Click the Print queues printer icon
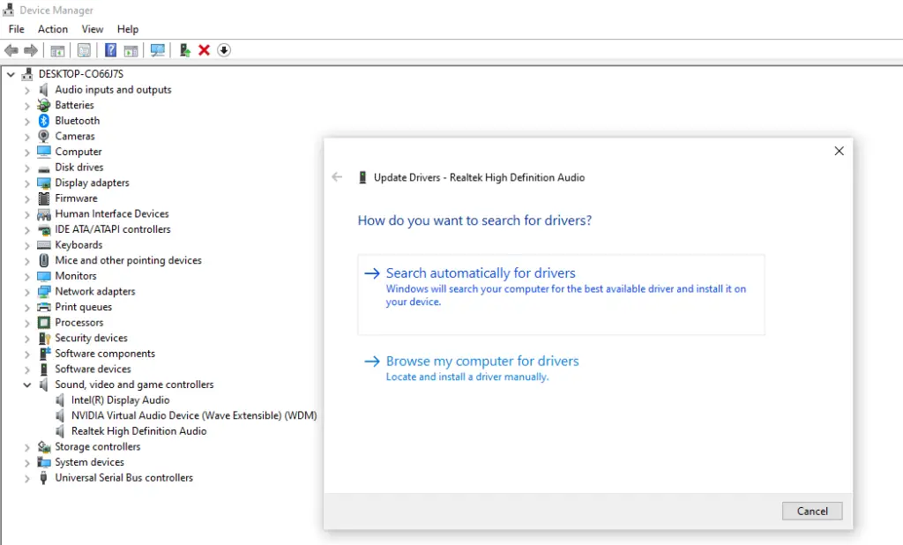Screen dimensions: 903x545 44,307
